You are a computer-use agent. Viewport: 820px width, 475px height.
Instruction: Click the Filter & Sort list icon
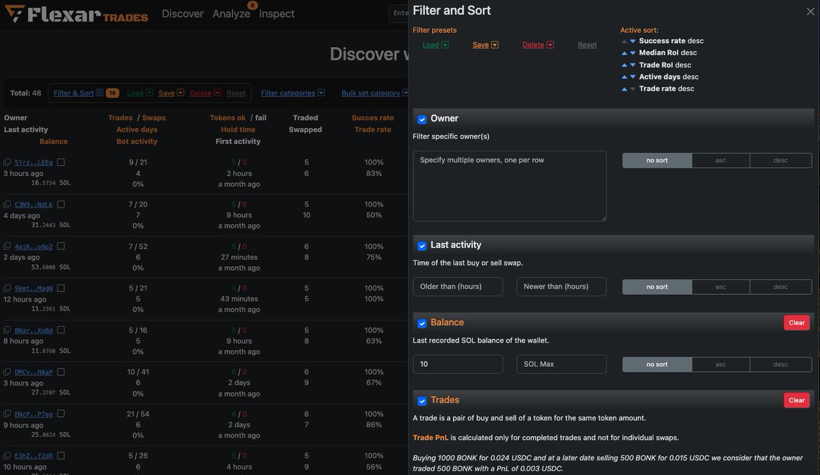pos(100,93)
